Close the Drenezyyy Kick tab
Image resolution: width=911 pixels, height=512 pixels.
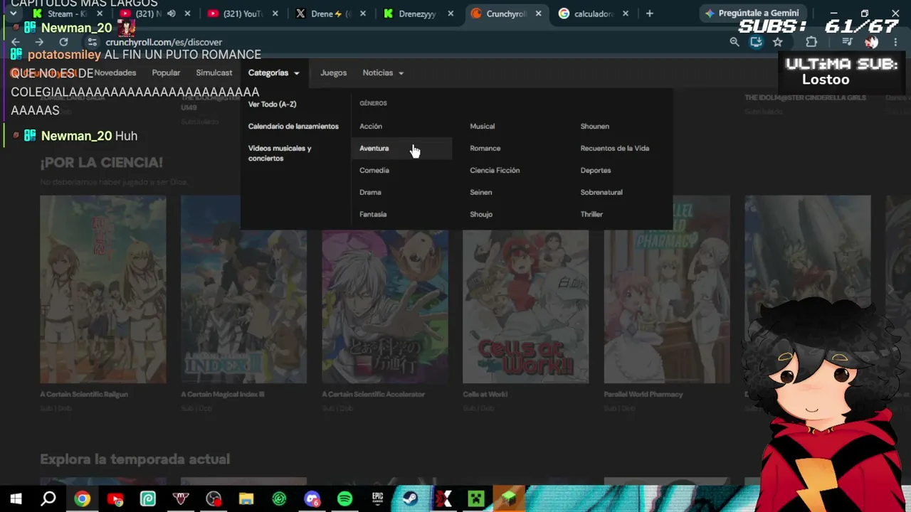click(x=451, y=14)
